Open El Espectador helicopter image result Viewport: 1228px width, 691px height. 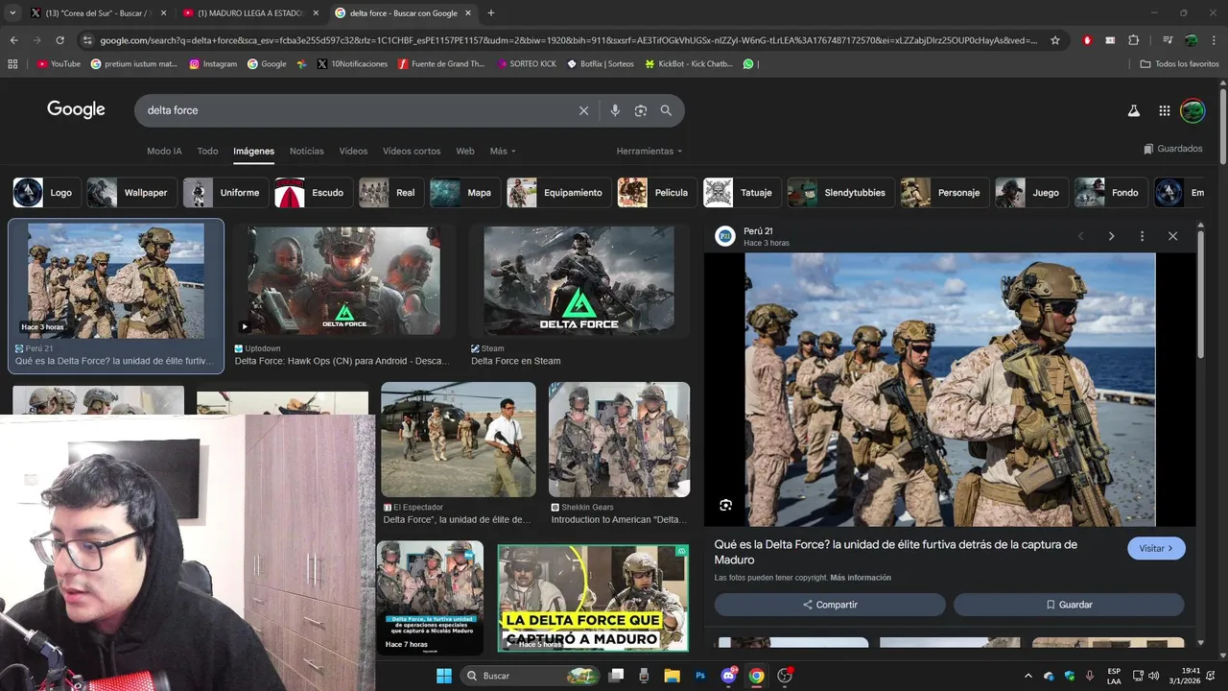[x=458, y=440]
